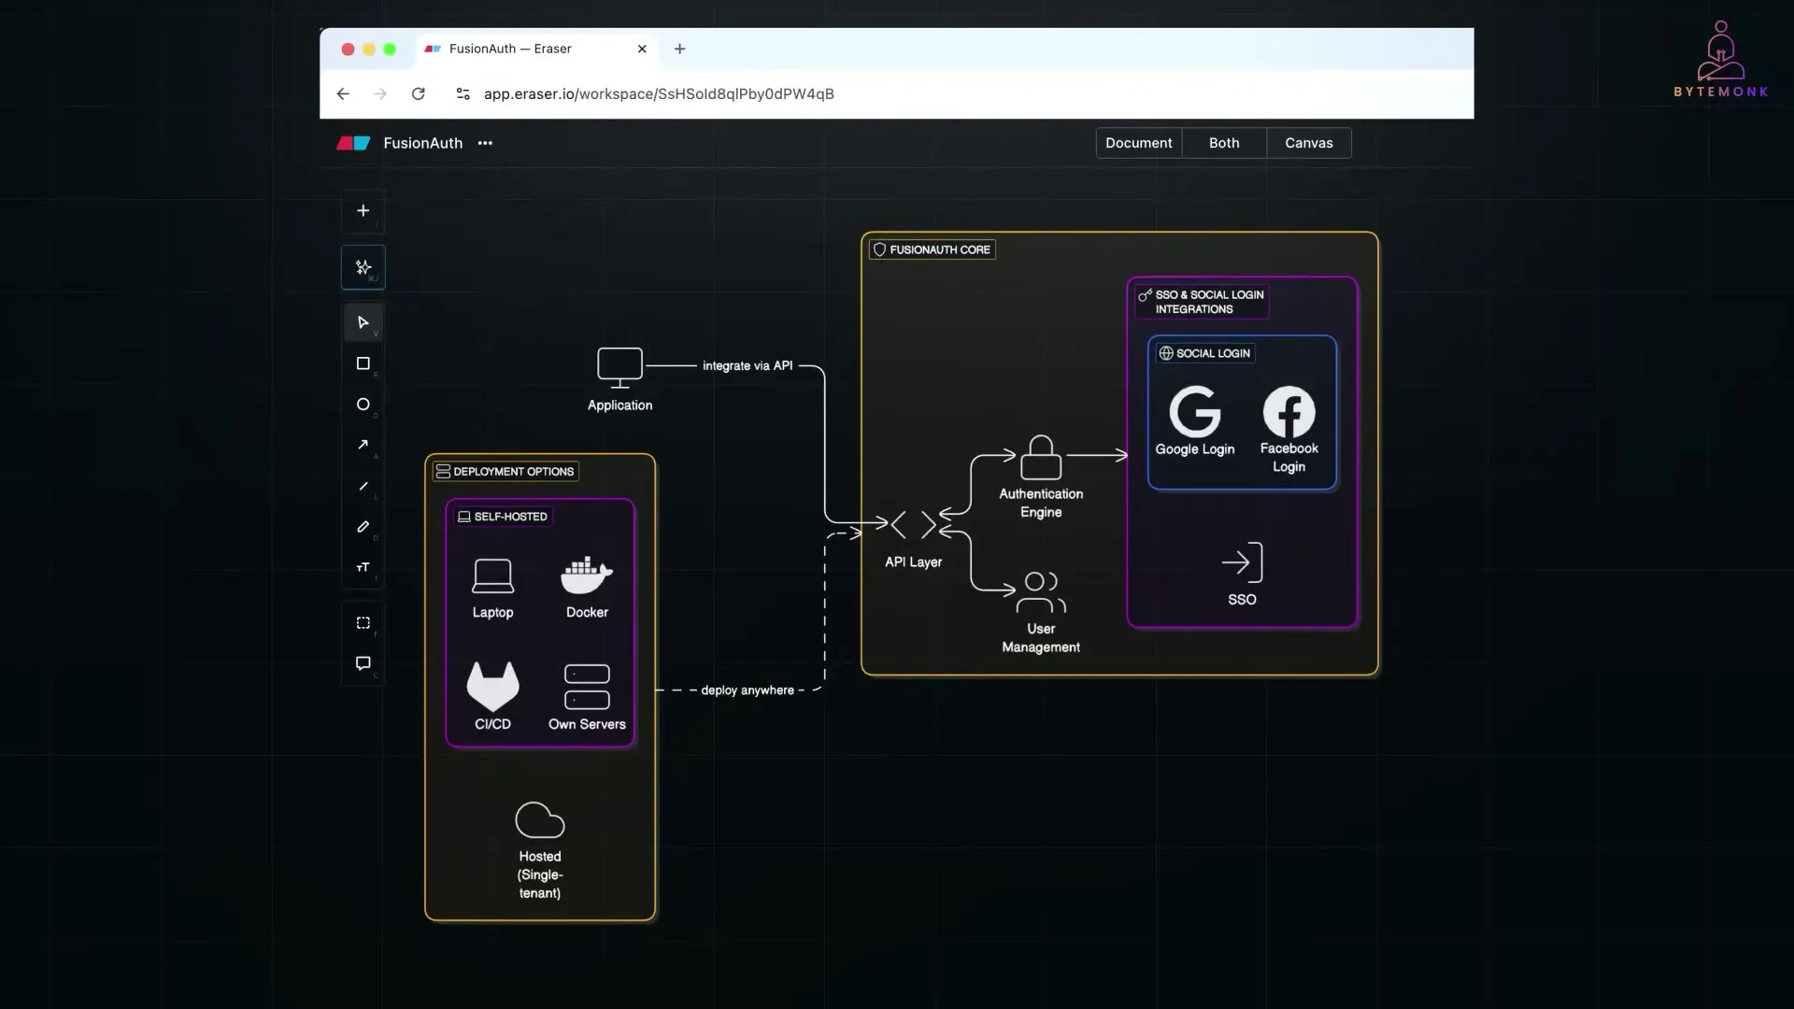View site information icon in address bar
Viewport: 1794px width, 1009px height.
463,93
